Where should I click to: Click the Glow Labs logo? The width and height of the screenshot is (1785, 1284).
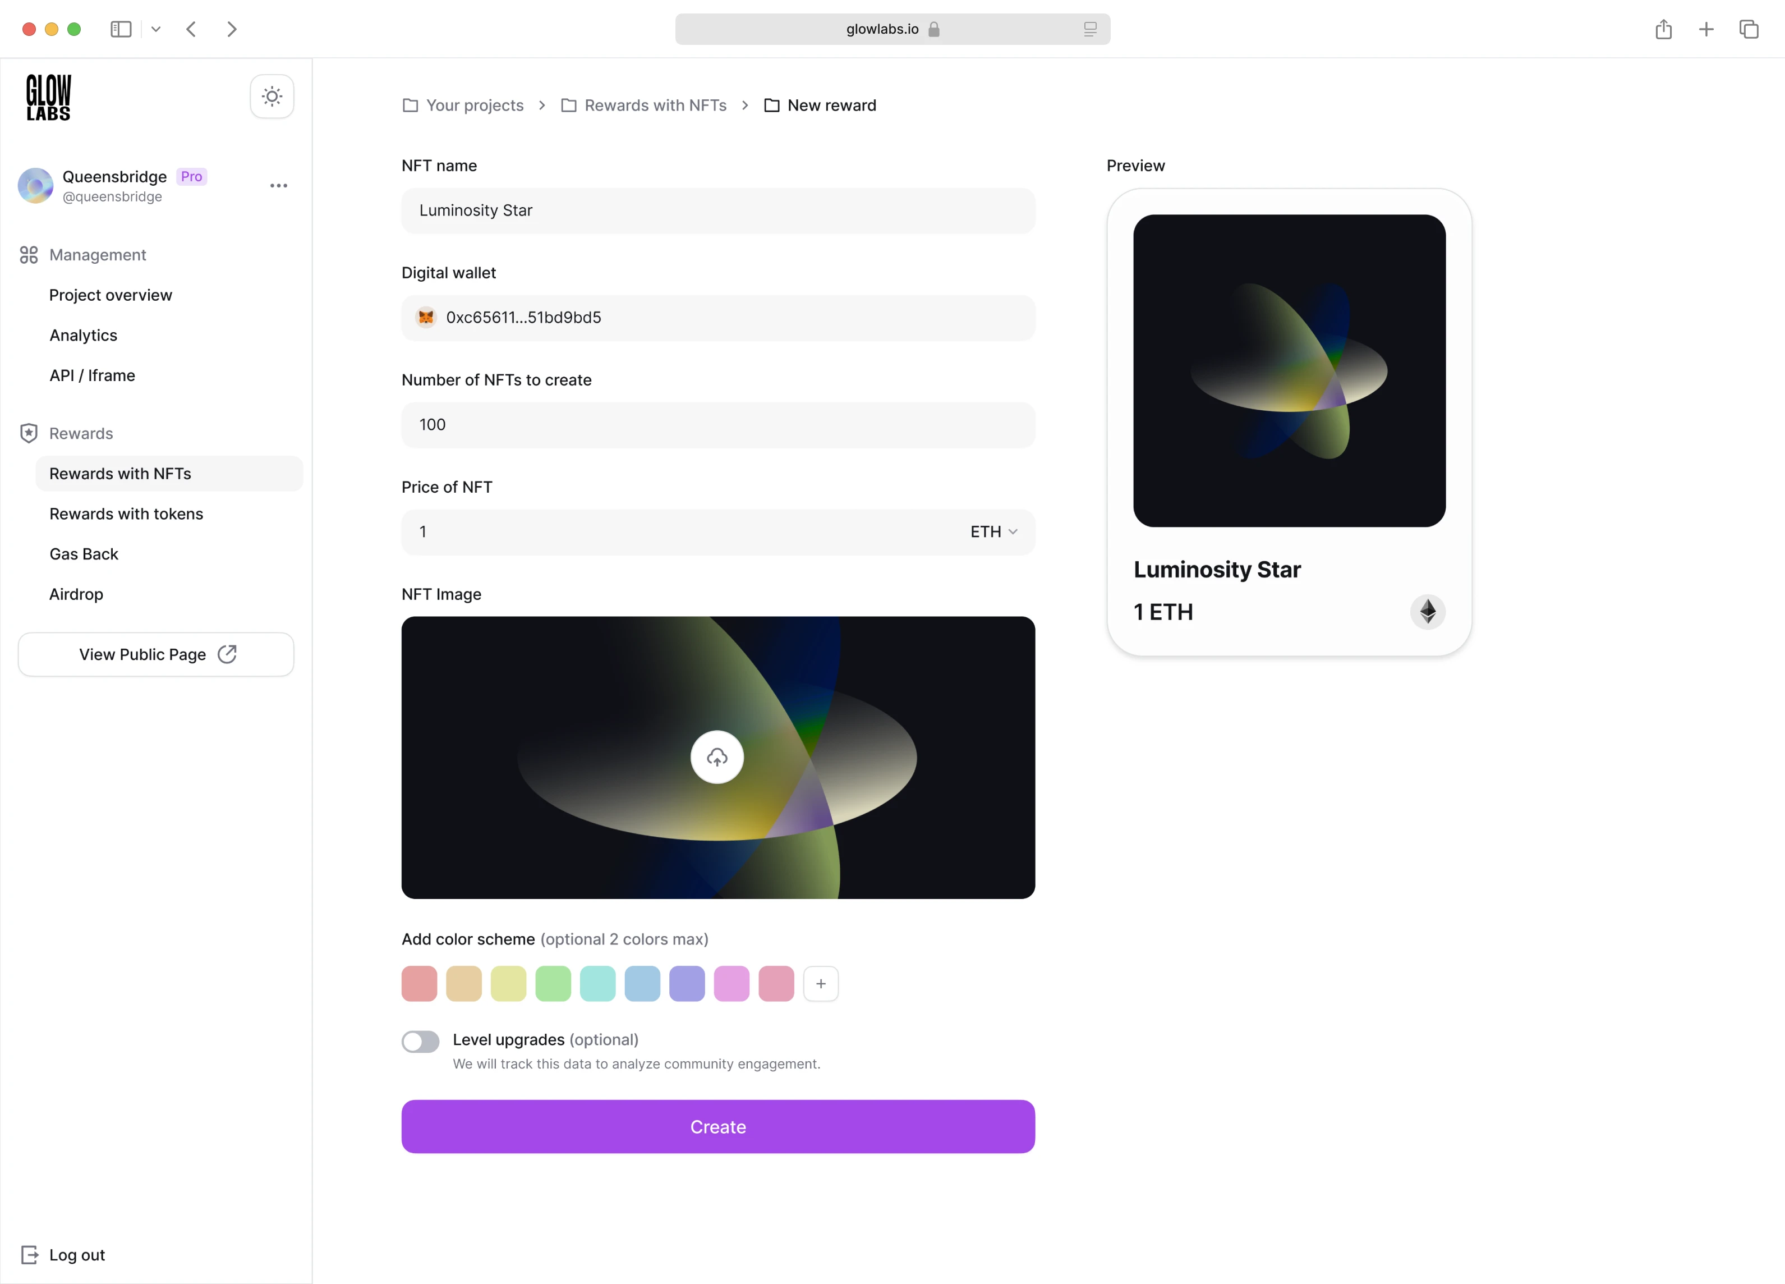tap(49, 97)
